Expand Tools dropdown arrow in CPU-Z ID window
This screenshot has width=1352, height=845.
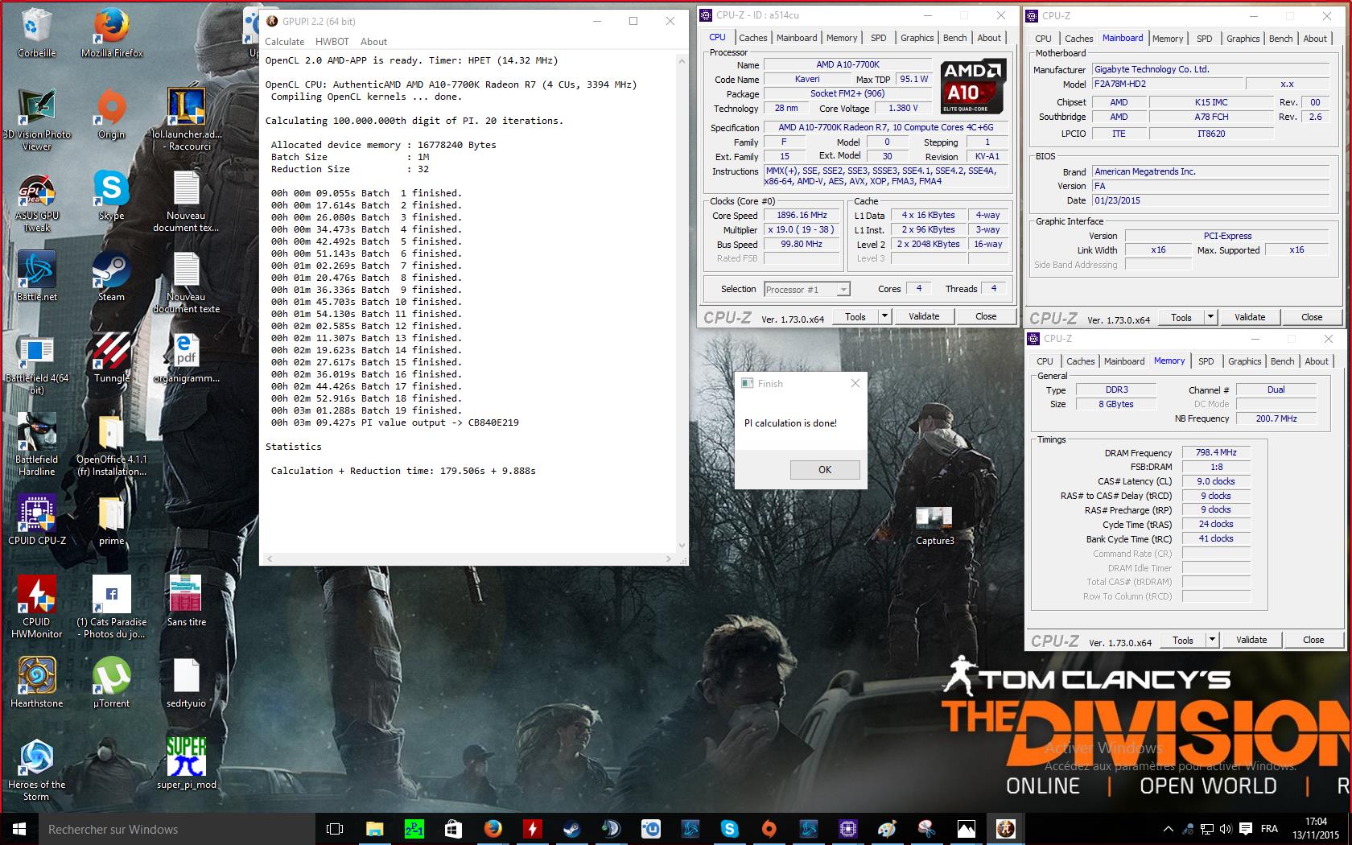(884, 316)
